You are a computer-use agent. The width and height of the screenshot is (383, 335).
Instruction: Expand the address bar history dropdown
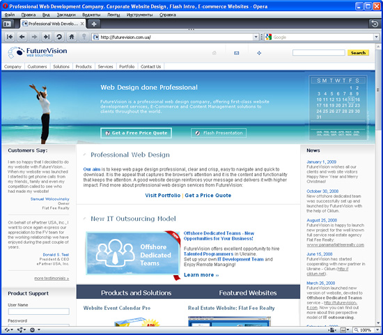(256, 37)
